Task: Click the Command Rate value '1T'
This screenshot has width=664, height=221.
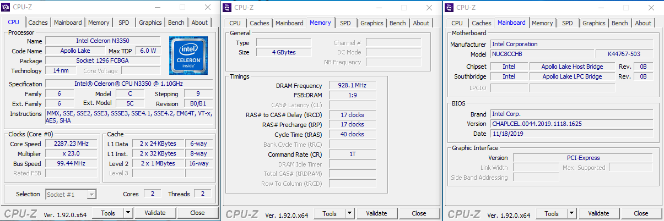Action: pos(353,154)
